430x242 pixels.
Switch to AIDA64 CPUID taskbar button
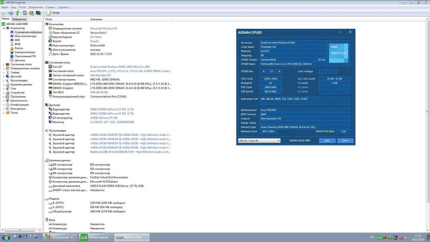(132, 237)
